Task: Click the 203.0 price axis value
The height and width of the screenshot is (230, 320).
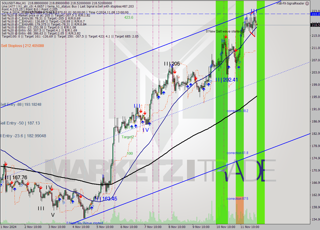Action: click(x=315, y=72)
